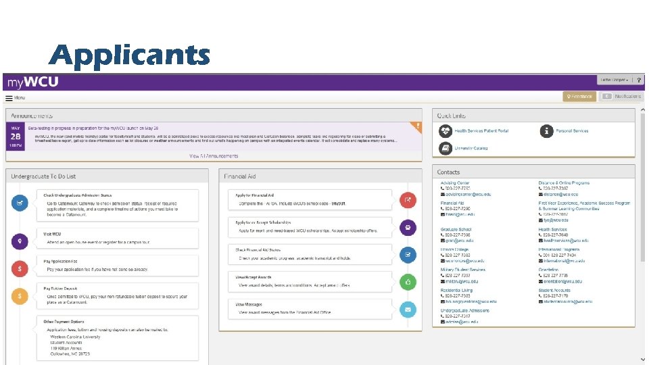Open the Notifications button
The height and width of the screenshot is (365, 649).
coord(621,97)
